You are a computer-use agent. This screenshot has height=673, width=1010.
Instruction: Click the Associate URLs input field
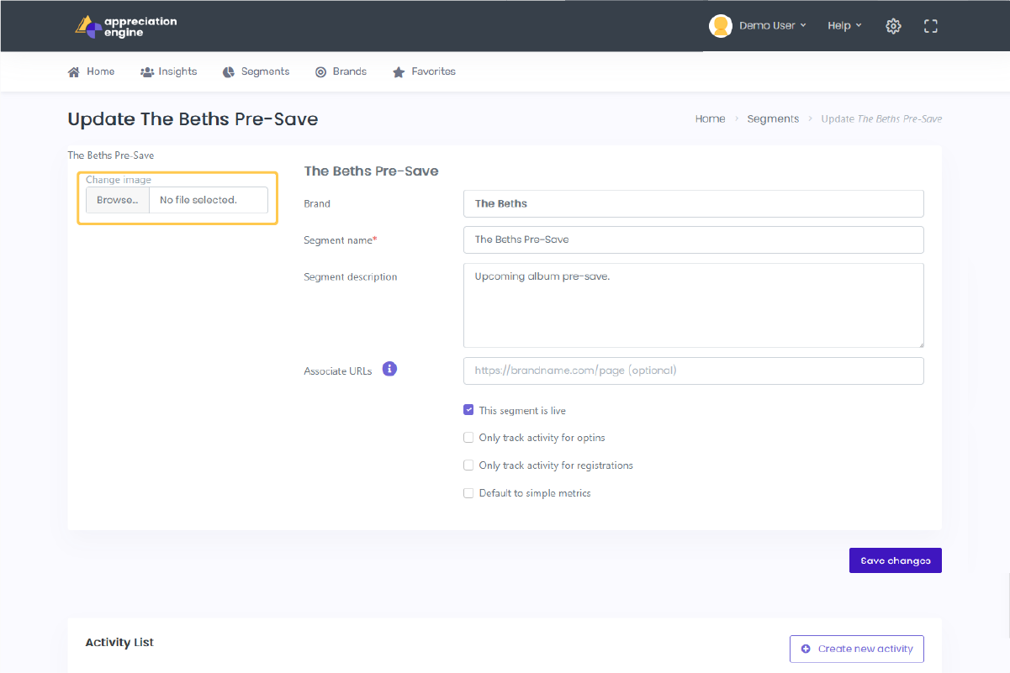694,371
